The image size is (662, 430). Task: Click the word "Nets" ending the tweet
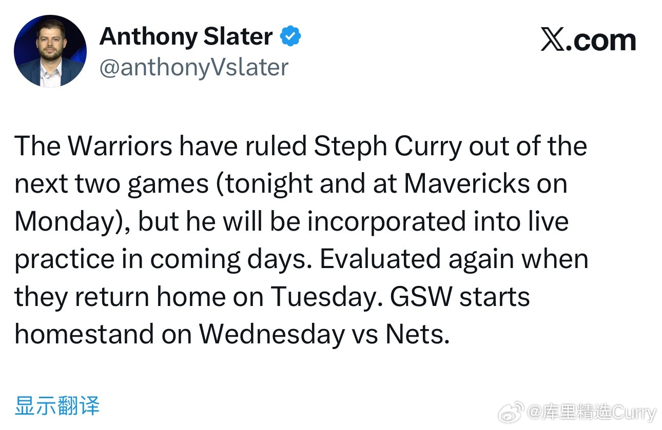tap(417, 334)
